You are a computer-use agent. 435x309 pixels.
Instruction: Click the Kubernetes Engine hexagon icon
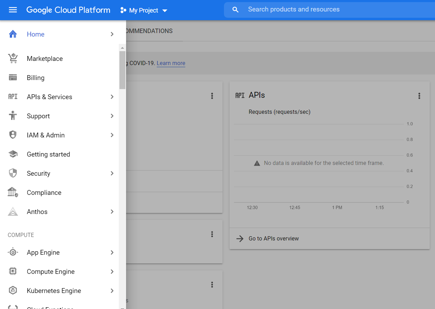[13, 291]
